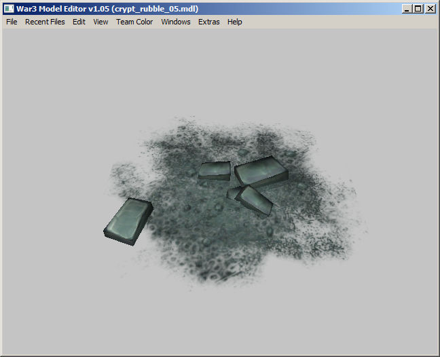
Task: Open the Help menu
Action: coord(234,22)
